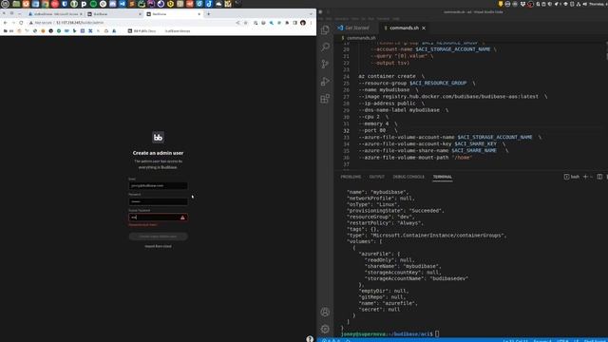The height and width of the screenshot is (342, 608).
Task: Open the Source Control view
Action: point(325,64)
